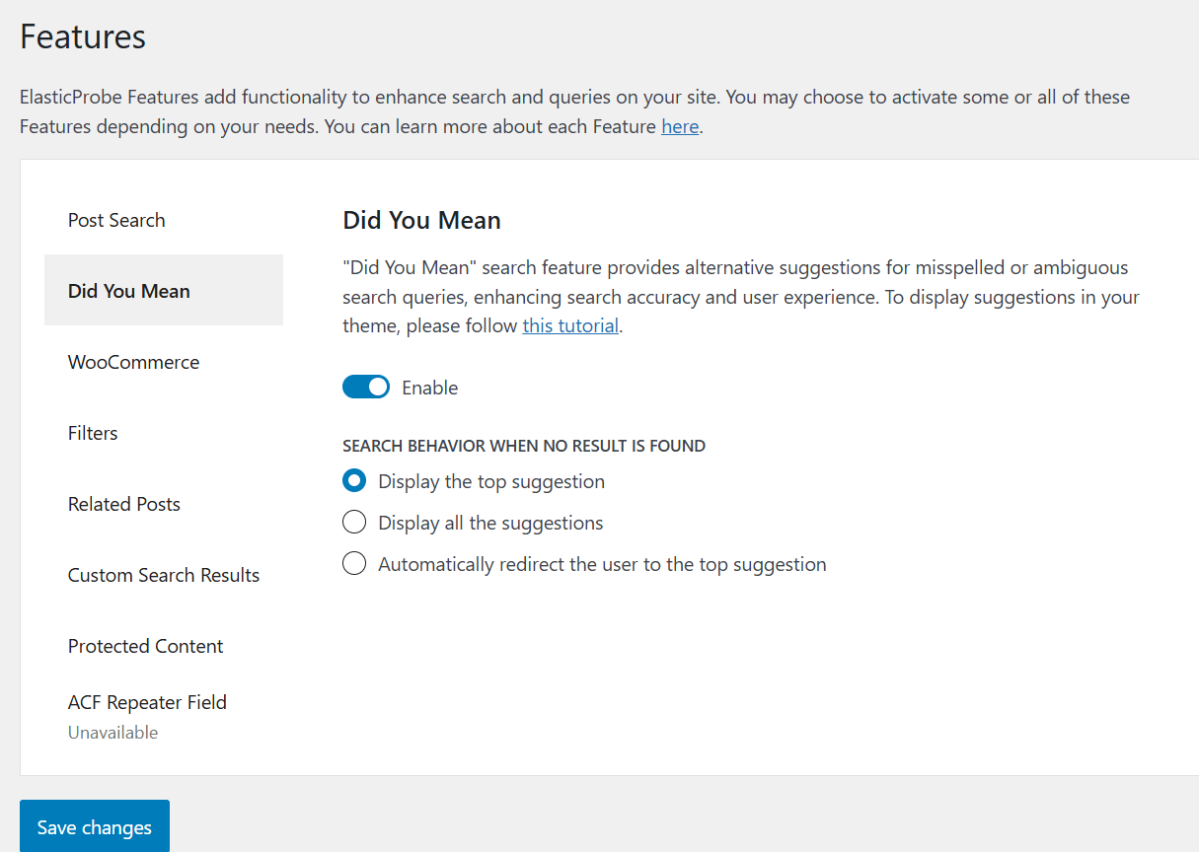Click the 'here' link about Features
Image resolution: width=1199 pixels, height=852 pixels.
(680, 126)
